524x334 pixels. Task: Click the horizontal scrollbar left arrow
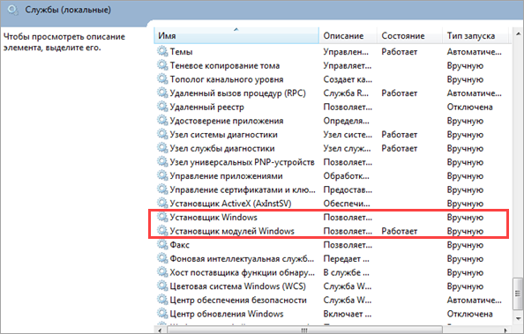coord(160,330)
